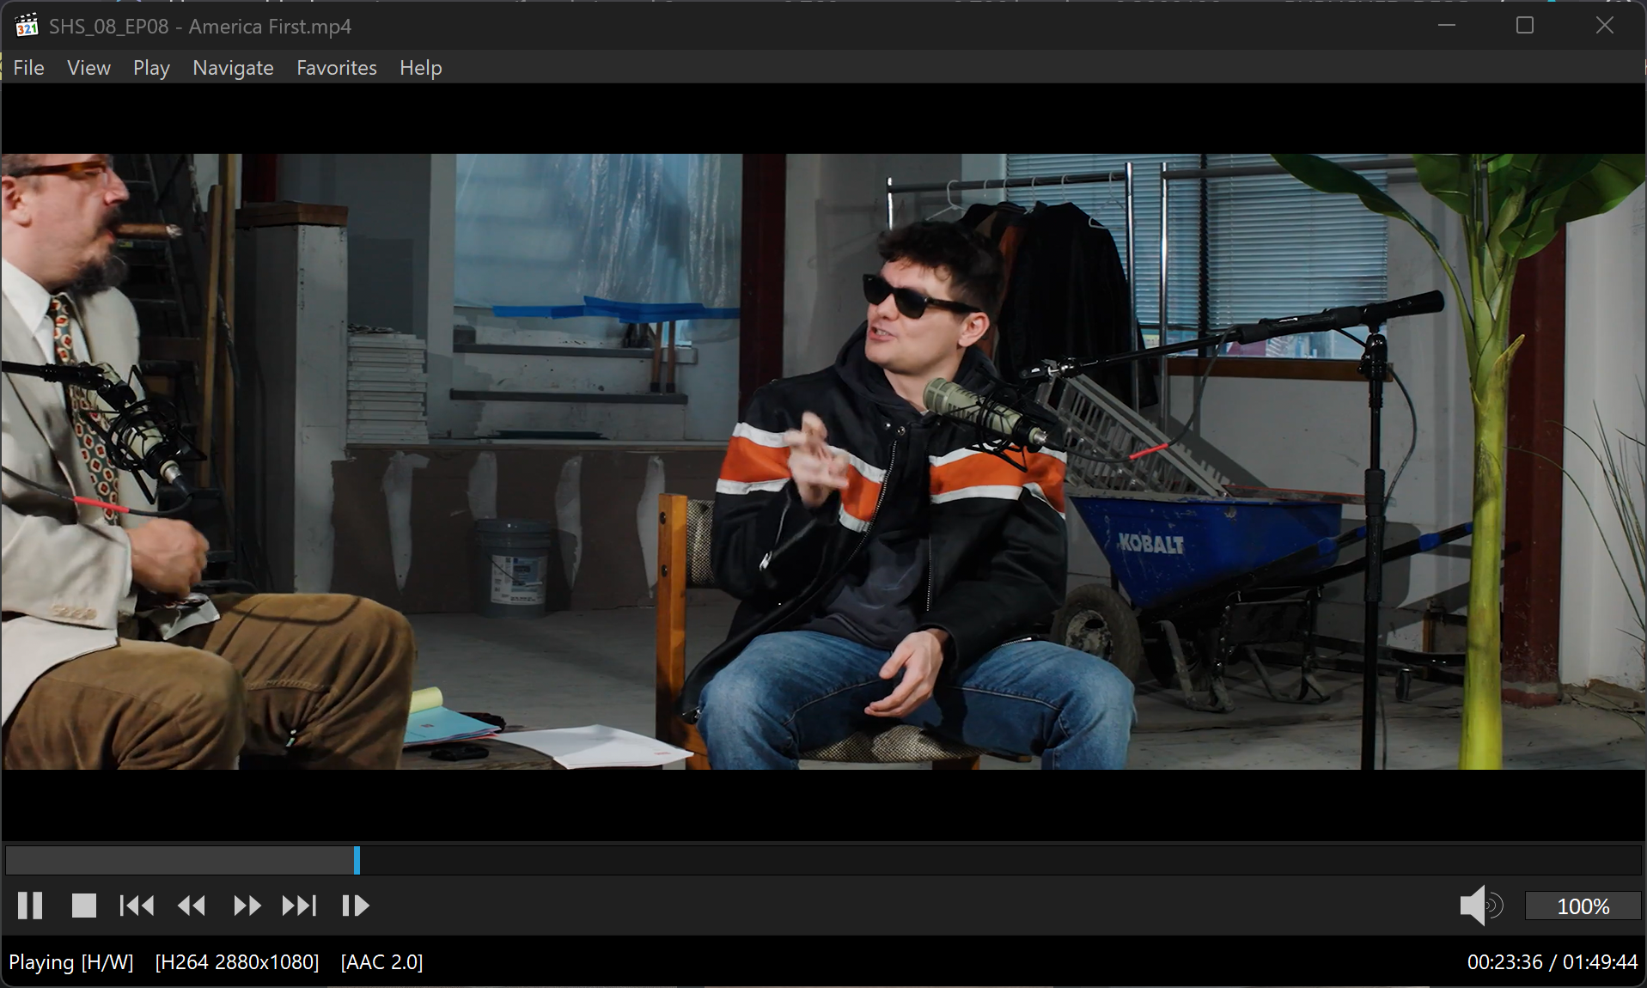Skip to the next file

(299, 906)
